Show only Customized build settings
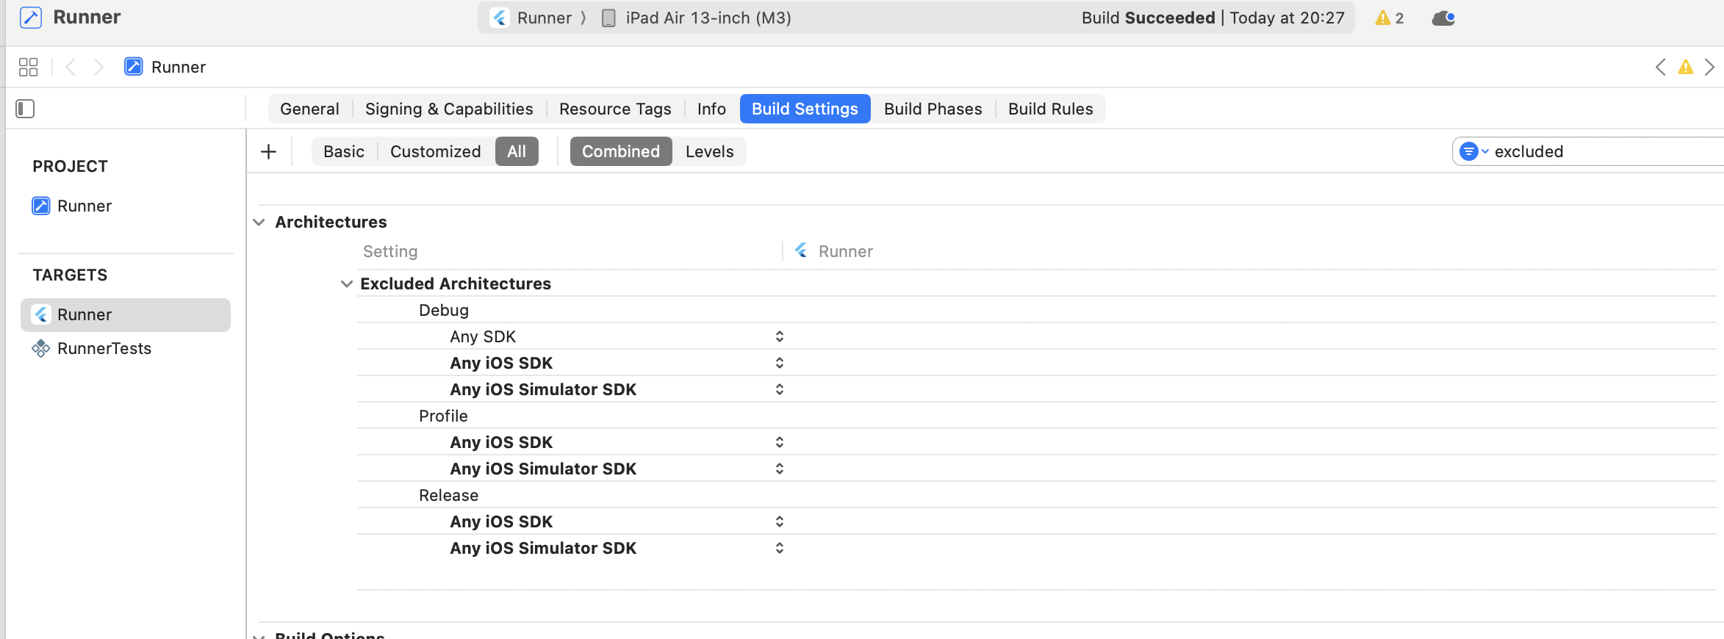1724x639 pixels. [x=435, y=151]
